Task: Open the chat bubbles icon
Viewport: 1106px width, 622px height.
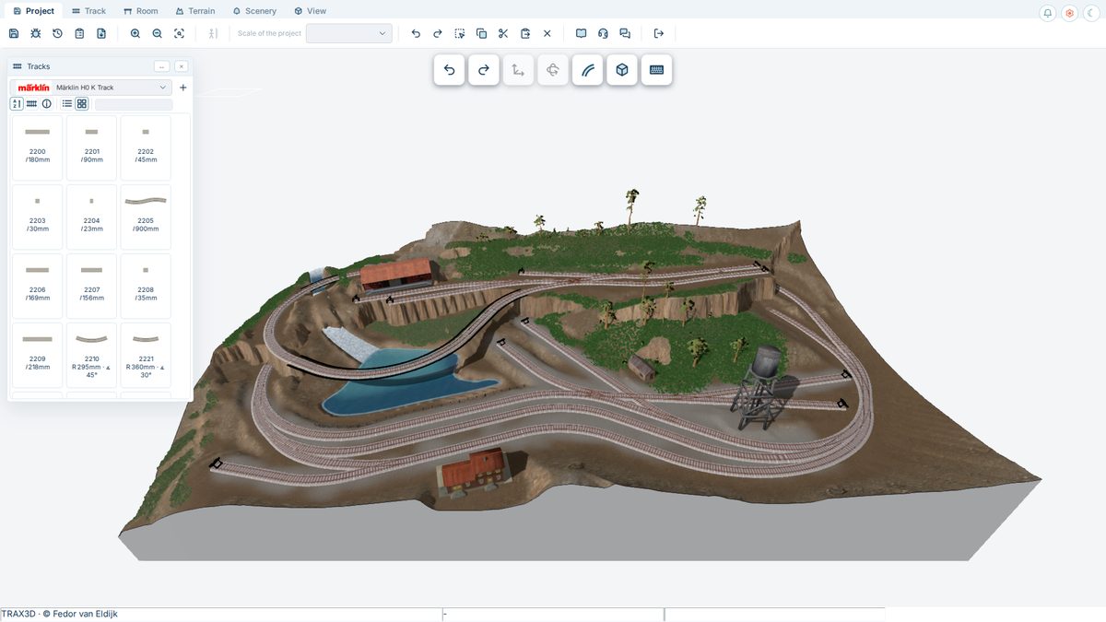Action: click(625, 33)
